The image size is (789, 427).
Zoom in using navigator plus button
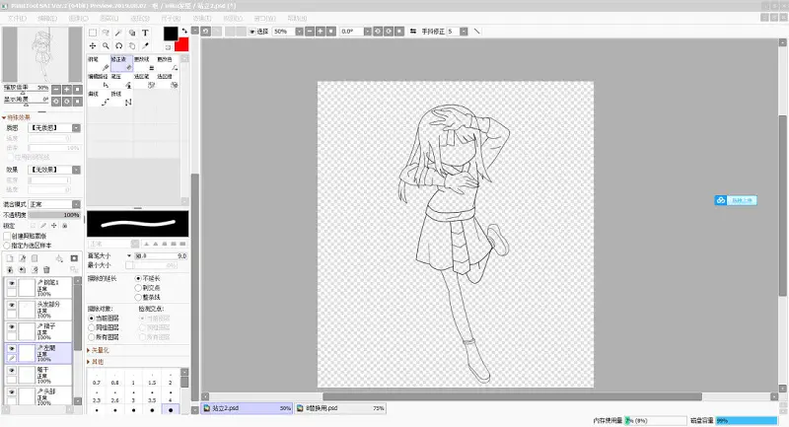67,89
